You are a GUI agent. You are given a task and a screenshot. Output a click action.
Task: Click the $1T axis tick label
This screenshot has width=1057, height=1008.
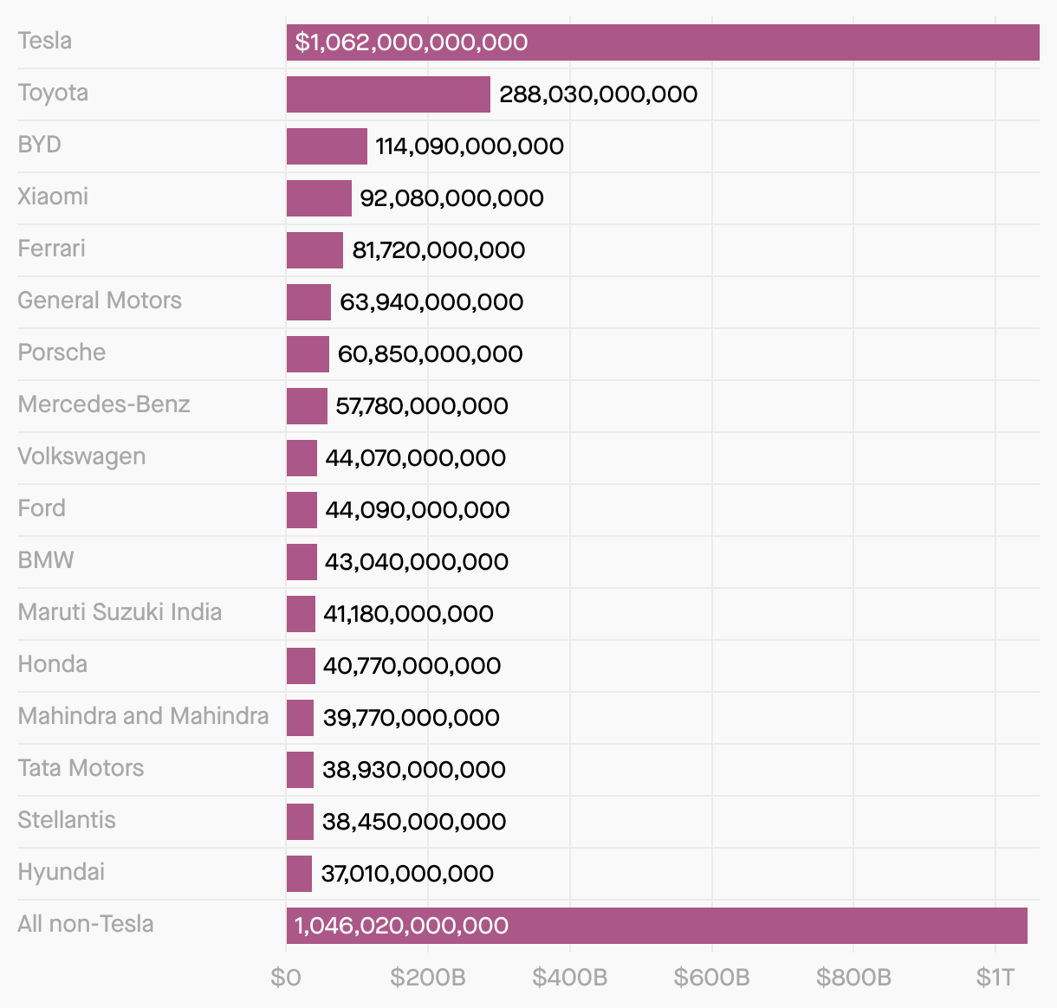(x=995, y=978)
